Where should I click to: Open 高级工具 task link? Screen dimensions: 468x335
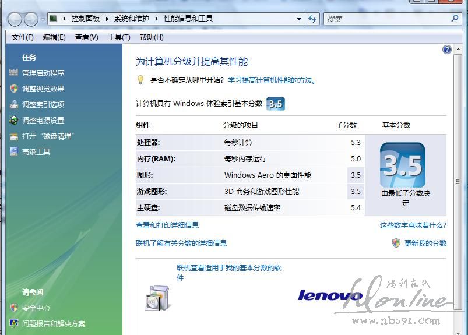point(36,152)
